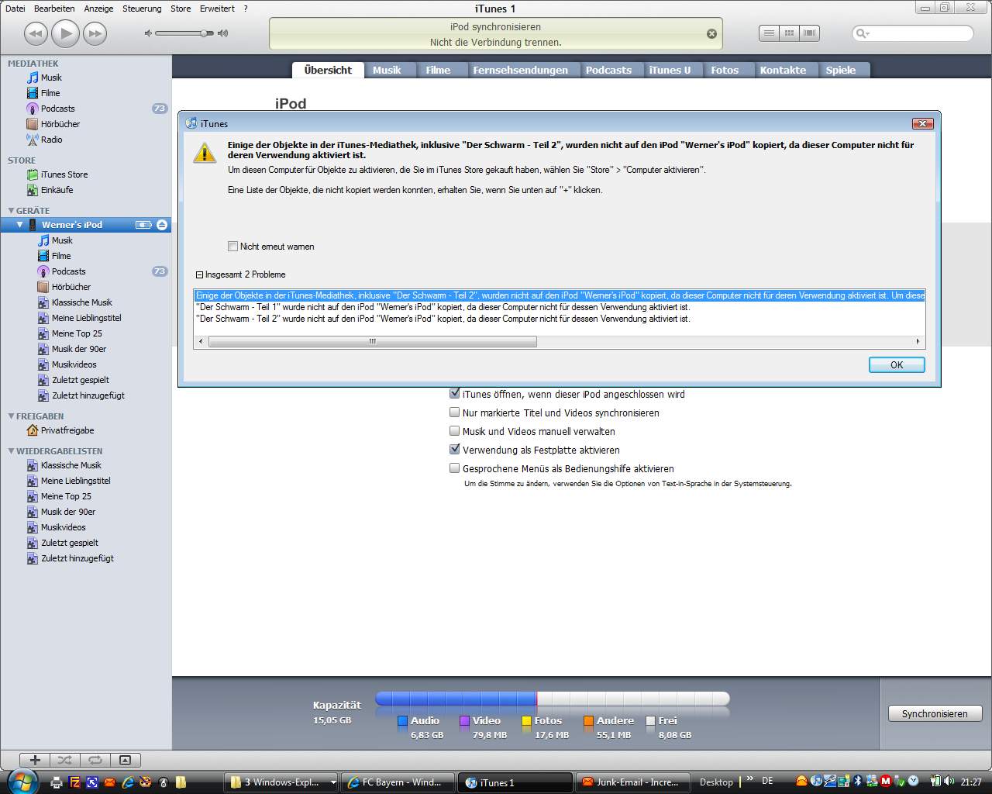Open FC Bayern taskbar window
The height and width of the screenshot is (794, 992).
[x=398, y=782]
